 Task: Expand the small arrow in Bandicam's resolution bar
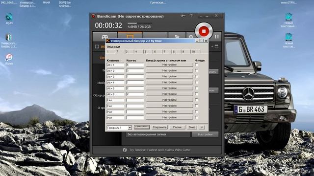(x=212, y=46)
